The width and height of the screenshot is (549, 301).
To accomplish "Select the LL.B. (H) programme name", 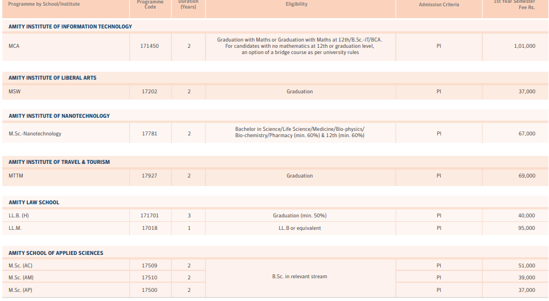I will point(19,216).
